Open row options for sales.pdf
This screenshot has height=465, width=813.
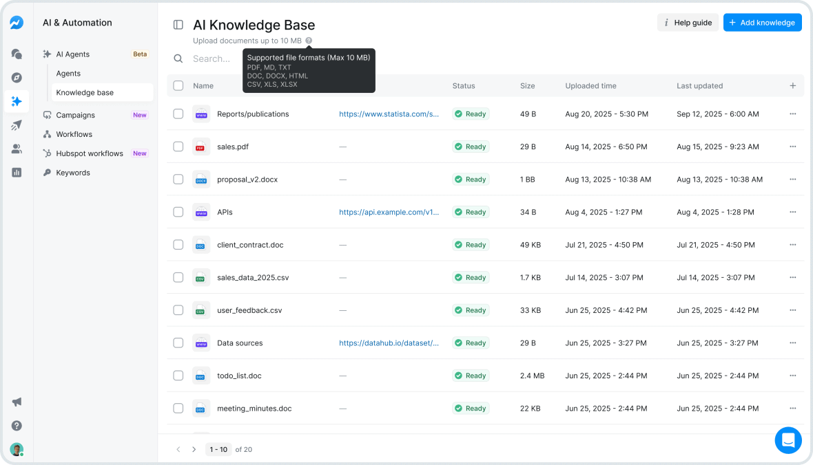(x=793, y=147)
